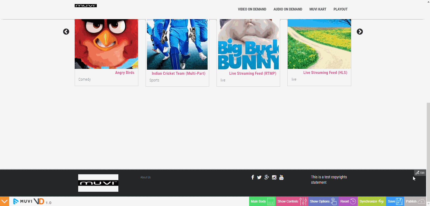Click the Angry Birds poster thumbnail

(x=106, y=44)
